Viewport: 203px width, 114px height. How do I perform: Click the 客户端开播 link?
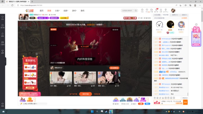pos(73,94)
